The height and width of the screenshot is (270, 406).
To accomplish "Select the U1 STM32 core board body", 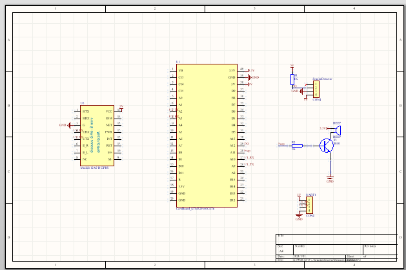I will point(207,136).
